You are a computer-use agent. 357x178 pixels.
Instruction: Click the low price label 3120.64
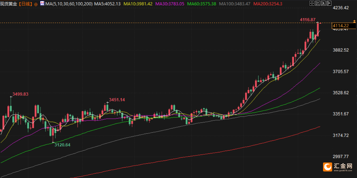coord(62,145)
